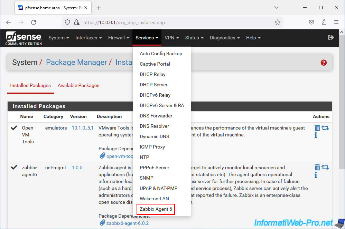The image size is (345, 229).
Task: Click the net-mgmt category cell
Action: click(55, 168)
